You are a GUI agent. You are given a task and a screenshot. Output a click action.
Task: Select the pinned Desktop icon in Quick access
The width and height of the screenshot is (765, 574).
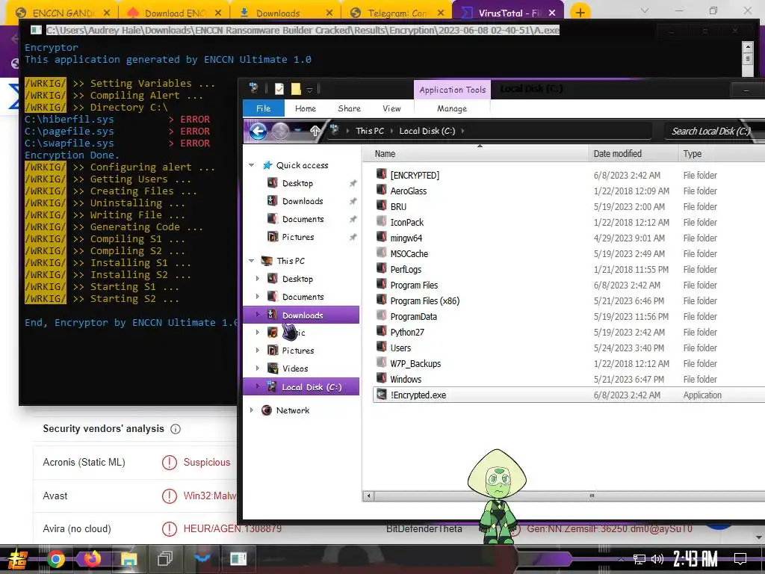273,183
